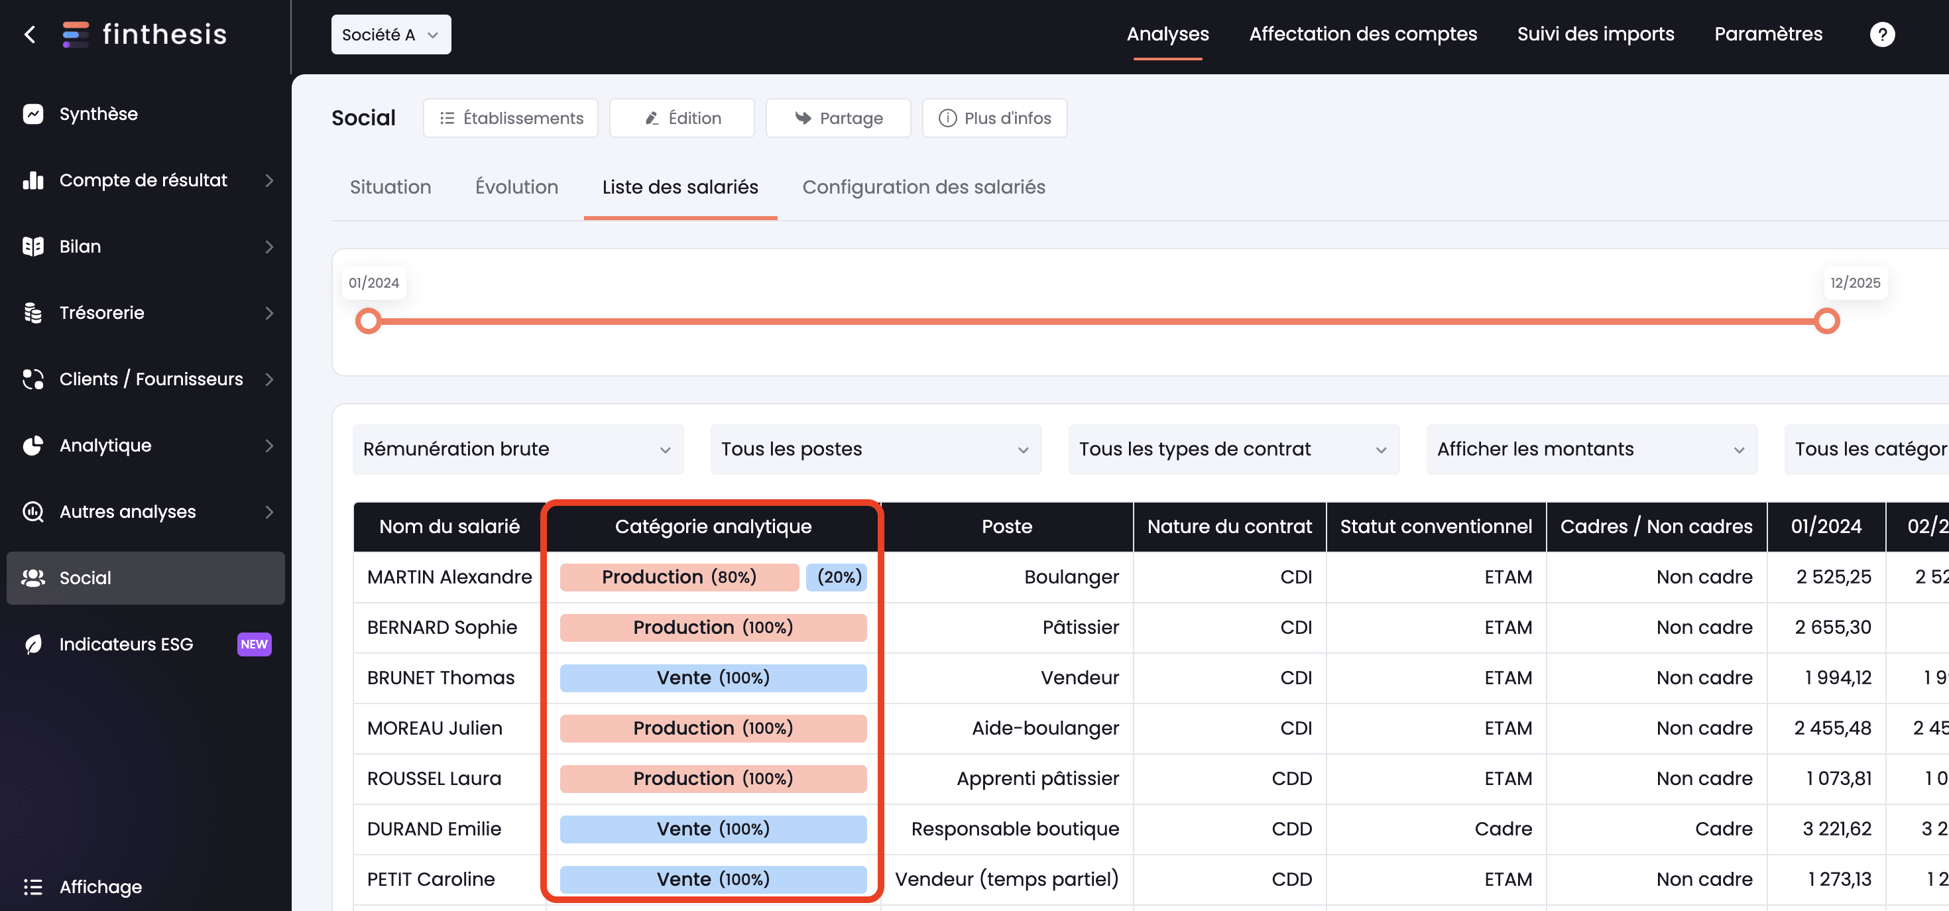Click MARTIN Alexandre's blue (20%) tag
The image size is (1949, 911).
tap(837, 577)
